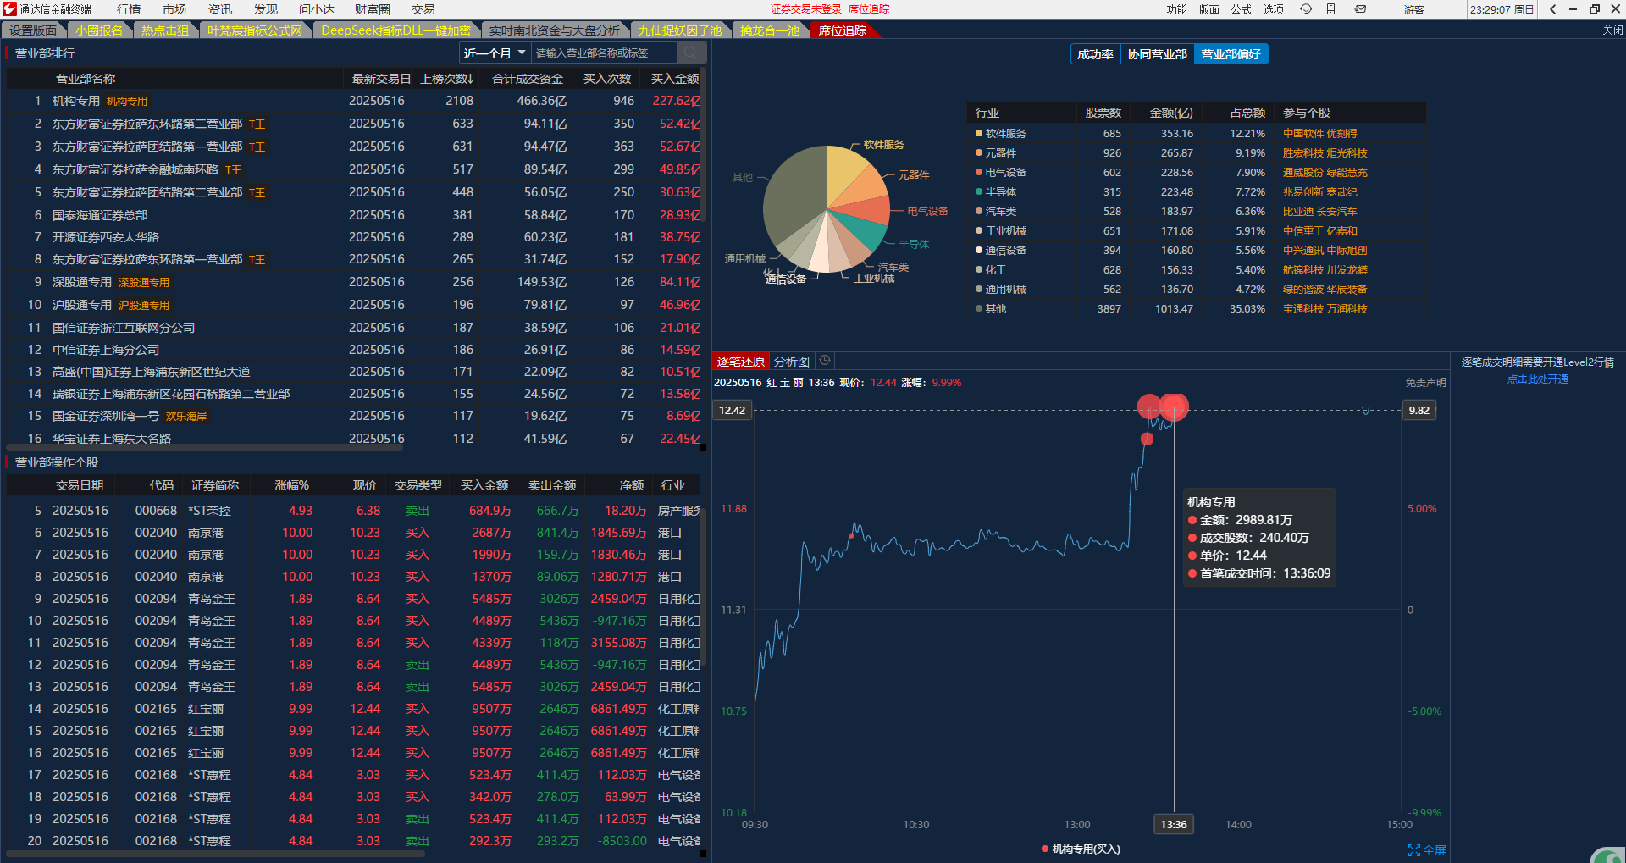Click the back arrow icon in title bar
This screenshot has width=1626, height=863.
click(1552, 9)
